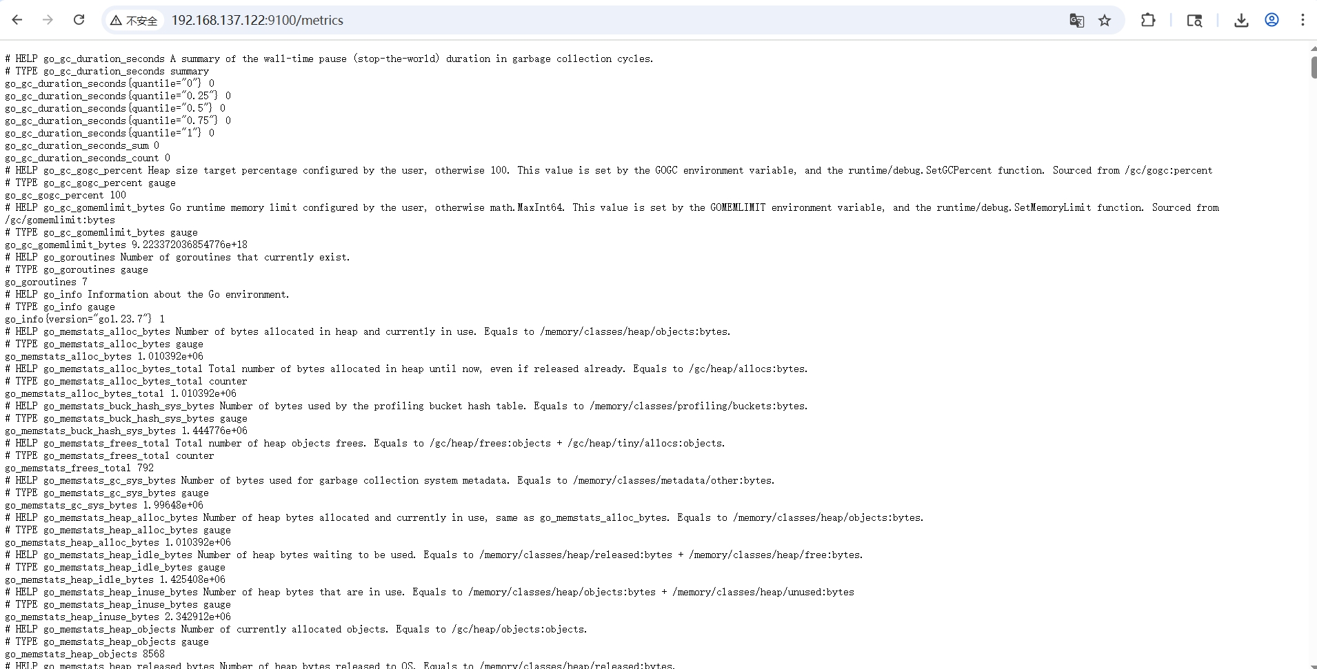The width and height of the screenshot is (1317, 669).
Task: Click the go_goroutines 7 metric line
Action: click(46, 282)
